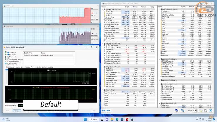
Task: Expand the Core VIDs row
Action: click(x=105, y=11)
